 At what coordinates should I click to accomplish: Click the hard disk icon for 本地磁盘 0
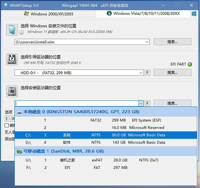point(19,113)
